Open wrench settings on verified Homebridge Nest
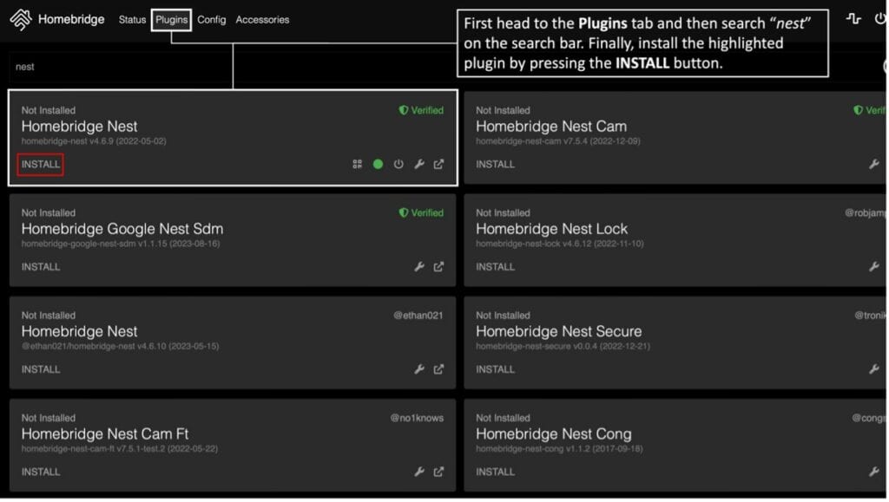Screen dimensions: 889x502 [x=419, y=165]
